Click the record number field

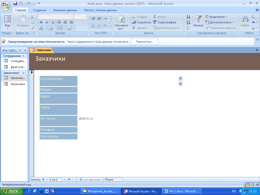(x=56, y=180)
